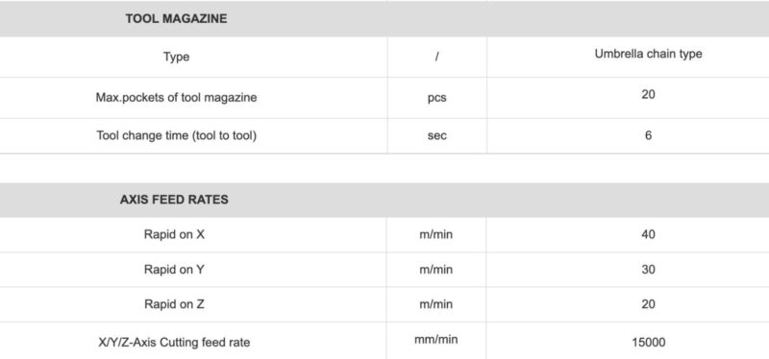Click the mm/min unit cell
Screen dimensions: 769x359
[436, 339]
